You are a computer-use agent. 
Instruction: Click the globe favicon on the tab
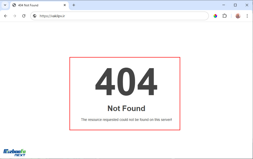pyautogui.click(x=14, y=5)
